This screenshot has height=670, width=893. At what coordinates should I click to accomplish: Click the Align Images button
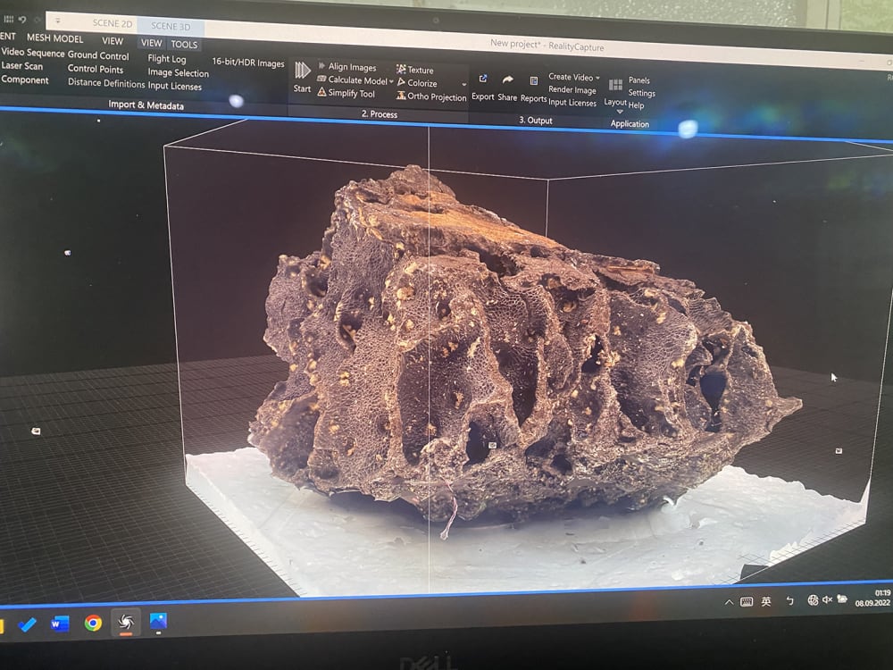click(346, 67)
